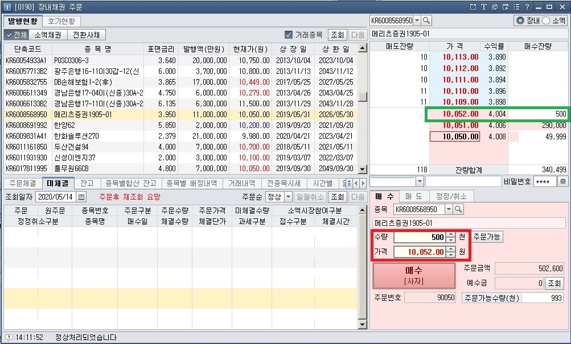Click the bond list vertical scrollbar thumb
Image resolution: width=571 pixels, height=344 pixels.
362,97
